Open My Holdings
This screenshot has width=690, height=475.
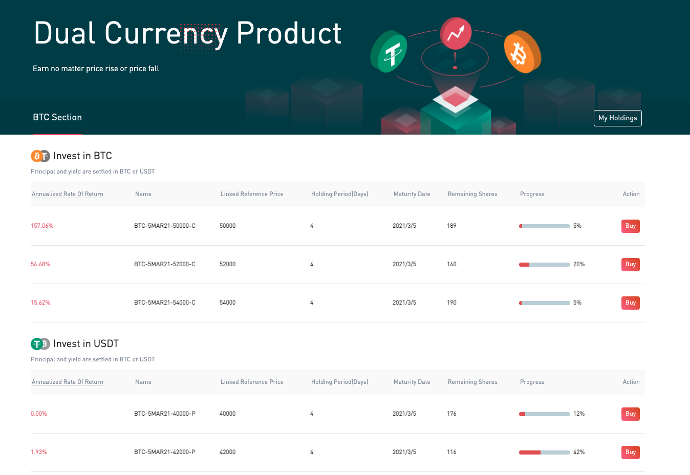point(618,118)
